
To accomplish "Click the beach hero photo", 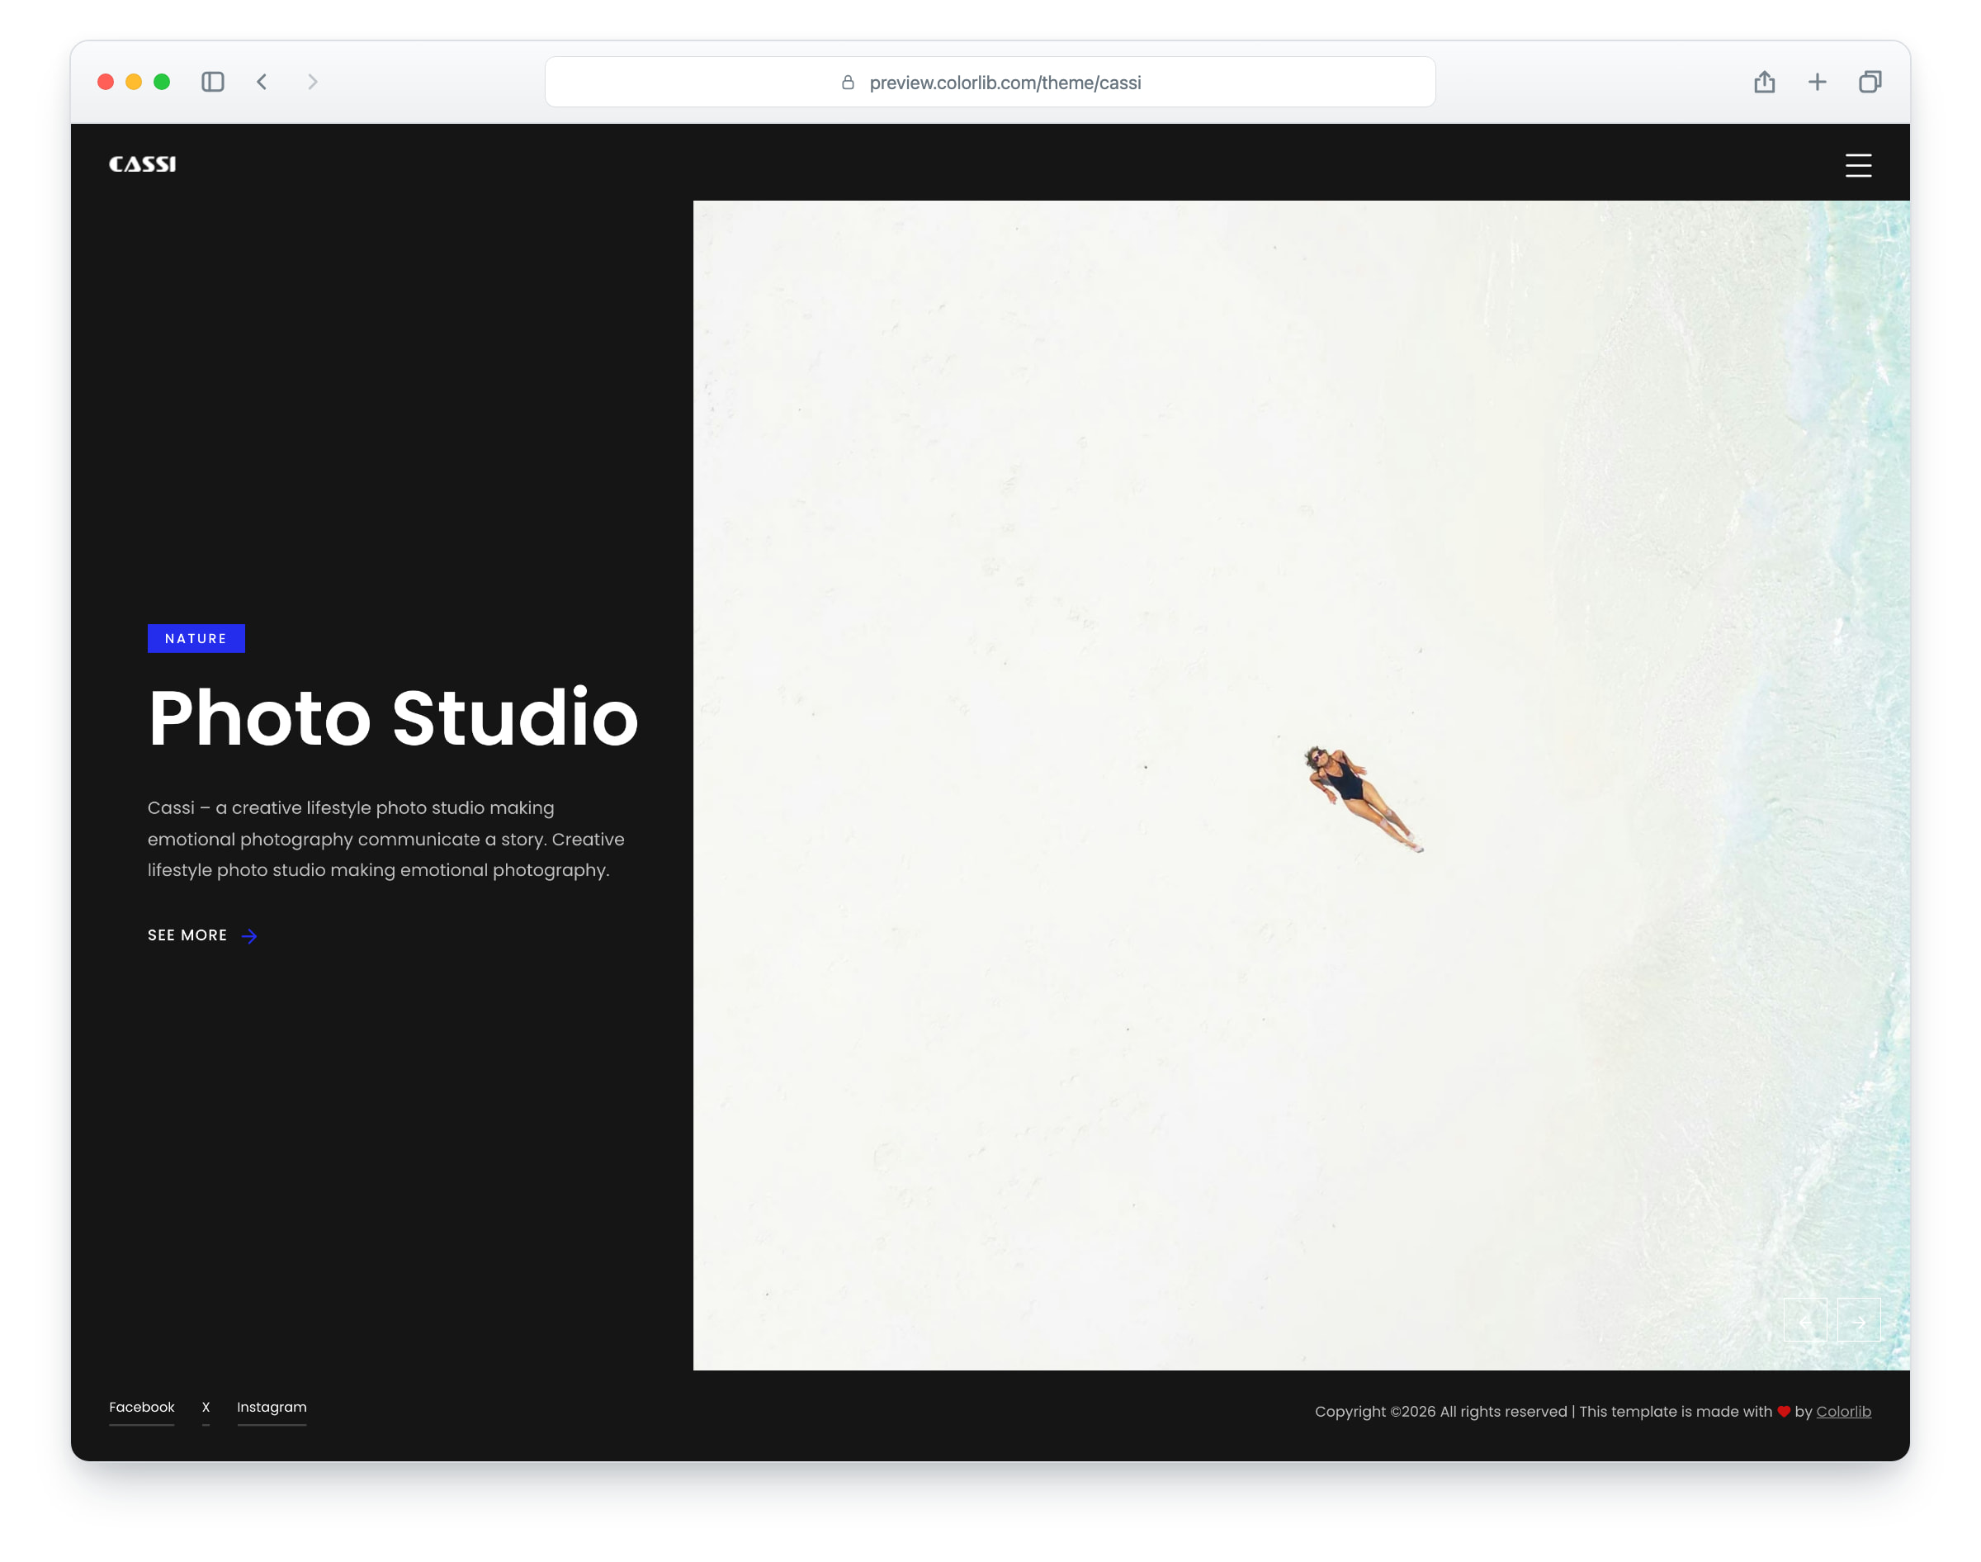I will point(1301,784).
